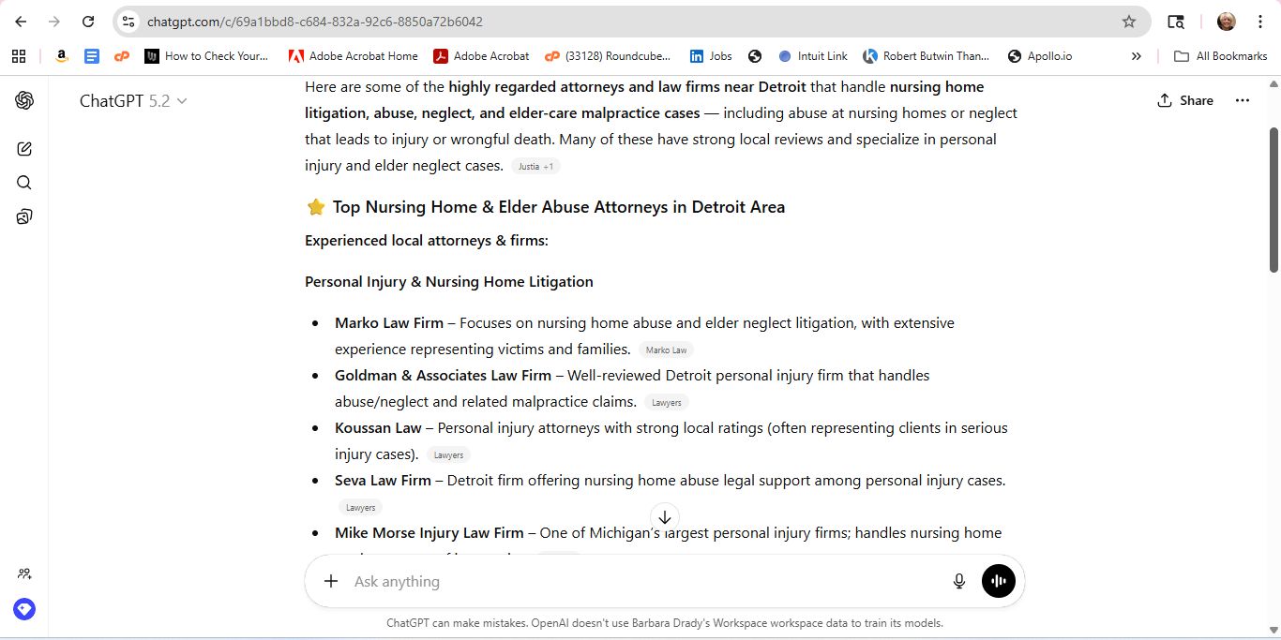Open LinkedIn Jobs bookmark

click(711, 56)
